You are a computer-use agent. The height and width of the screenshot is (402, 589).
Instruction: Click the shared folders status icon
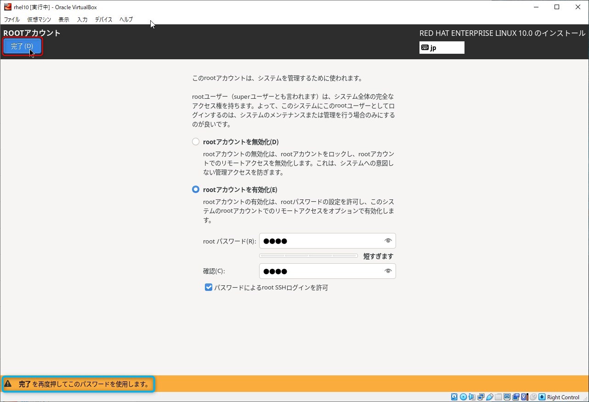click(x=498, y=397)
